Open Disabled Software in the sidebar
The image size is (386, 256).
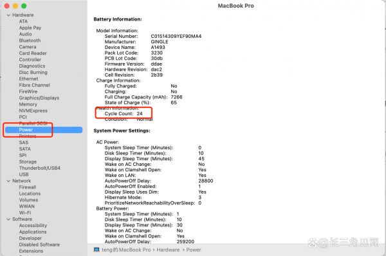point(39,244)
